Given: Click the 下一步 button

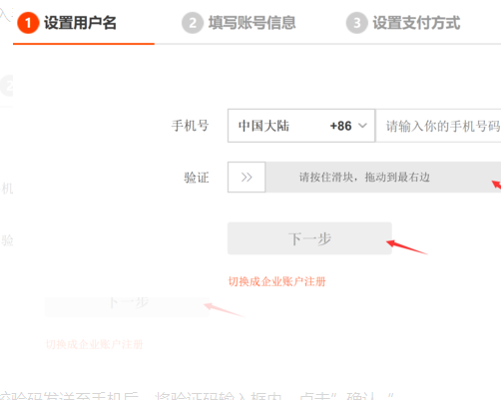Looking at the screenshot, I should tap(309, 238).
